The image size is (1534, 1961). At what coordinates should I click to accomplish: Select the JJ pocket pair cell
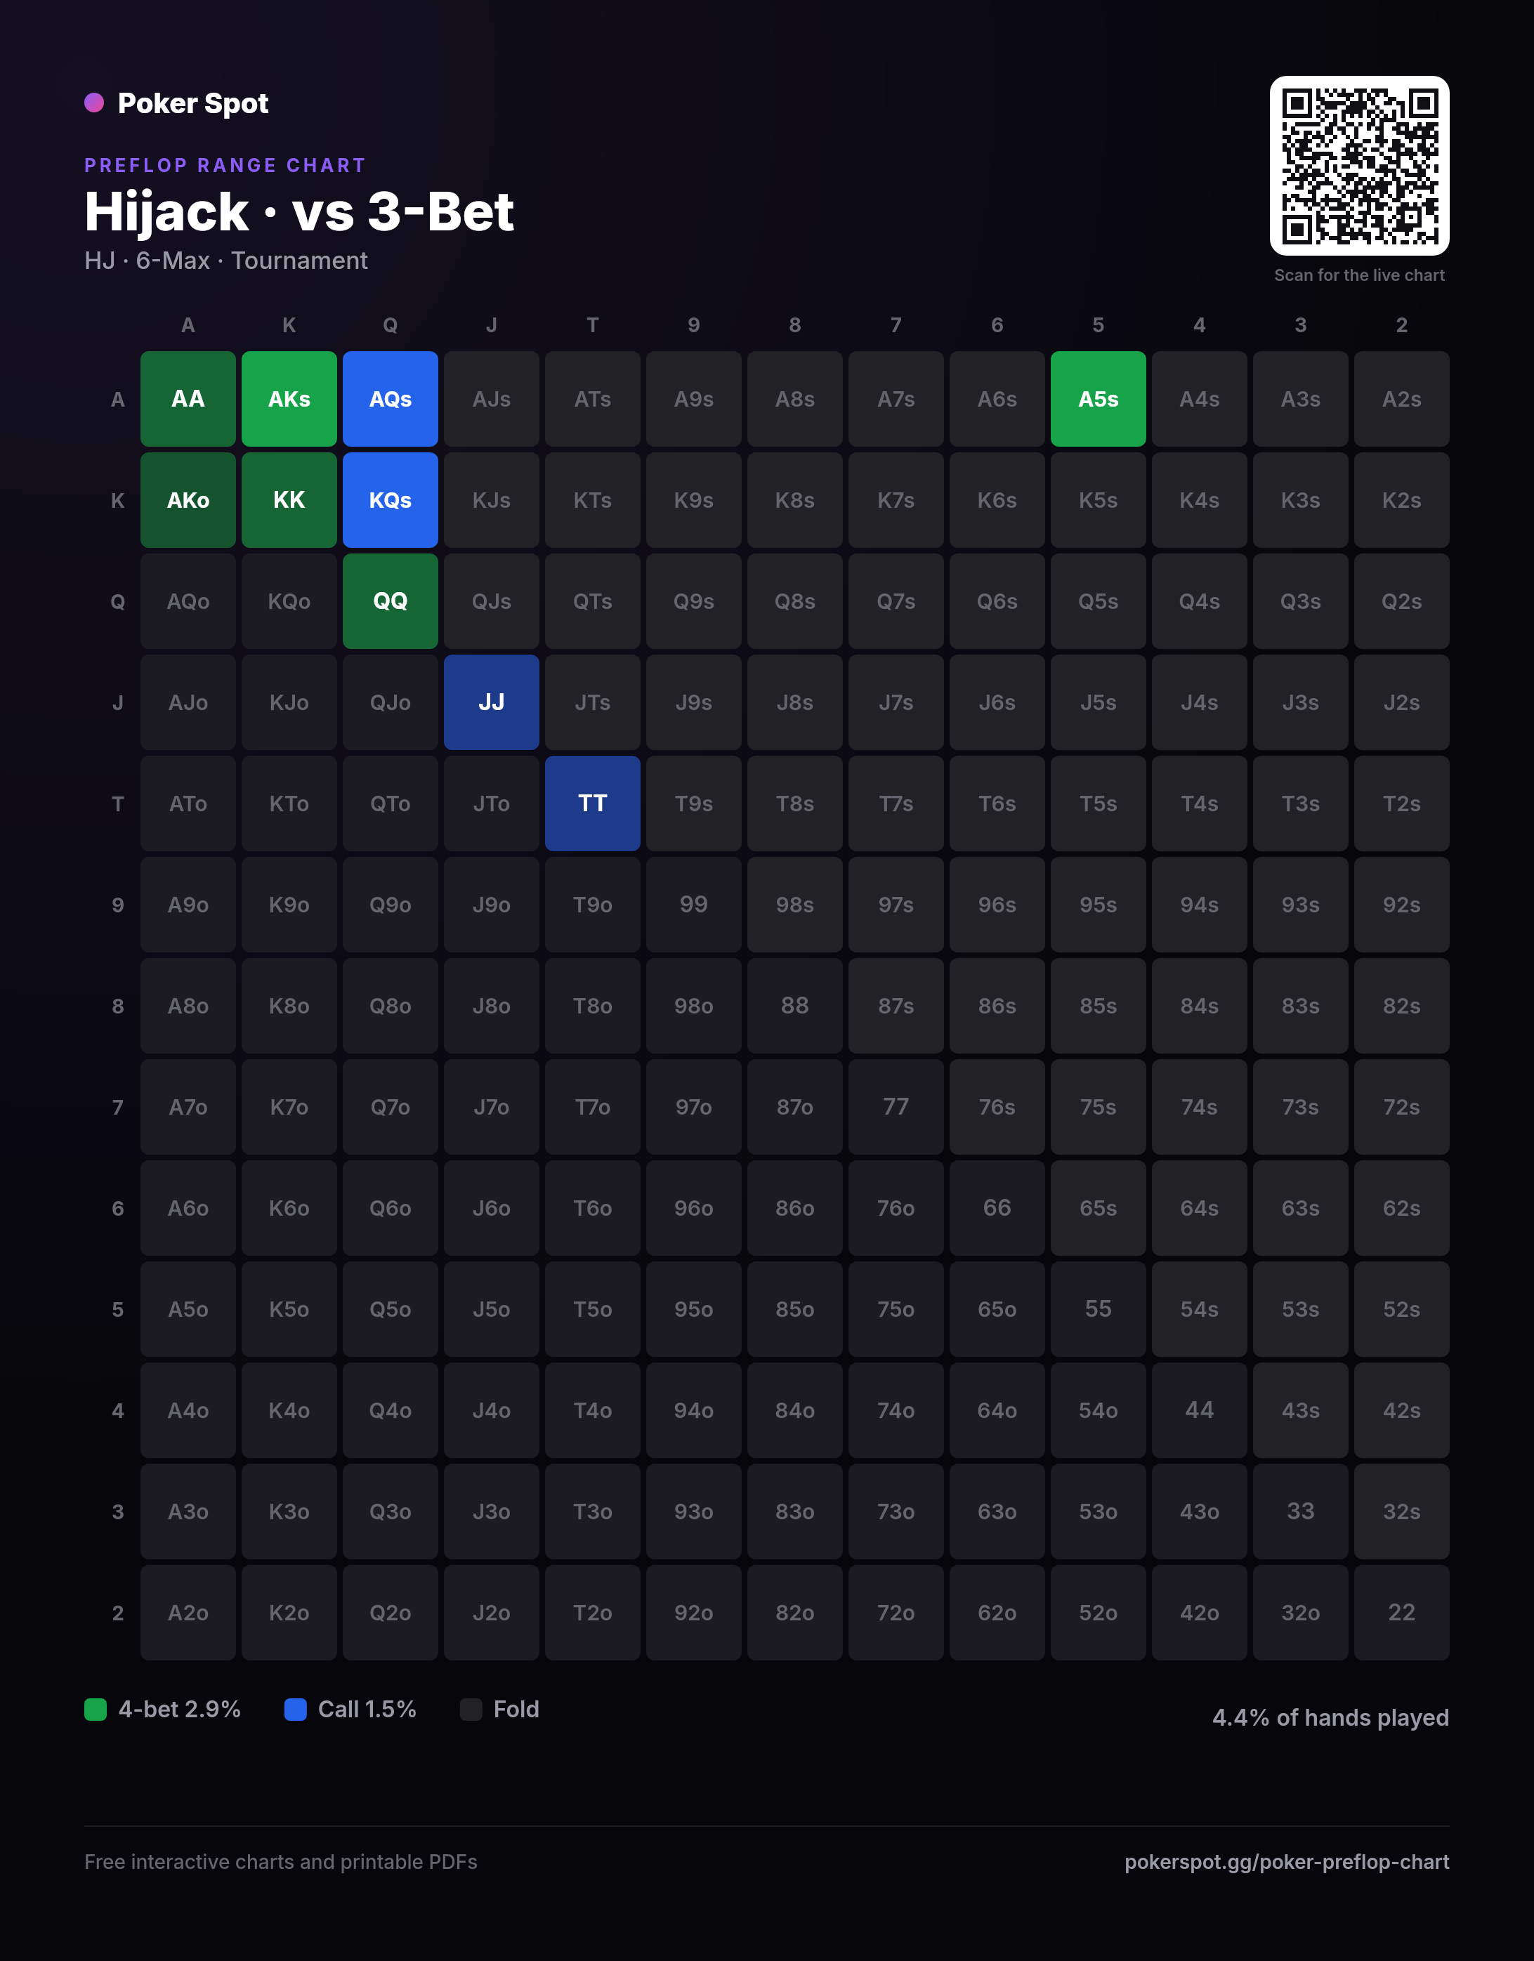[491, 702]
